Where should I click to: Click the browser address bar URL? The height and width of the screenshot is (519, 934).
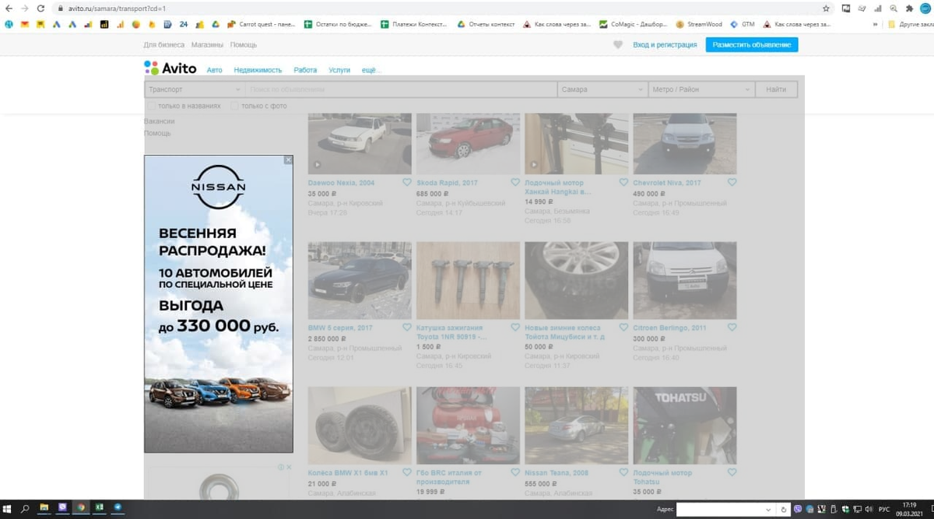point(117,8)
